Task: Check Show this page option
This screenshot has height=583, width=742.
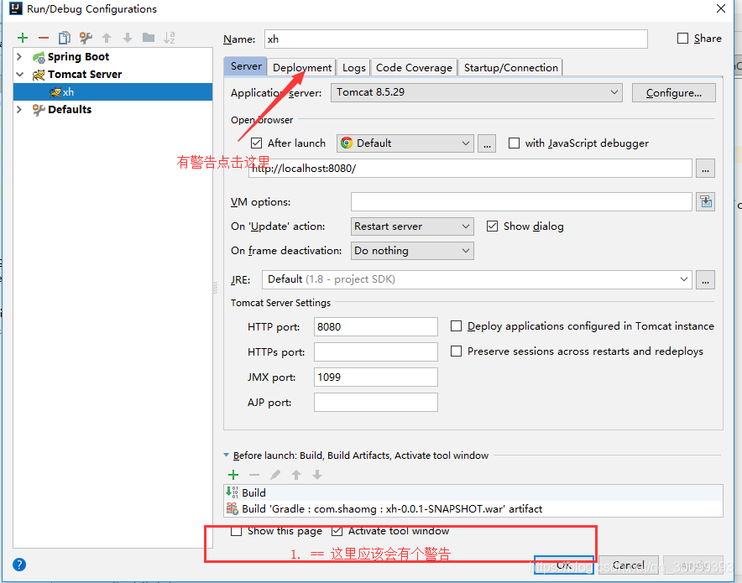Action: click(236, 531)
